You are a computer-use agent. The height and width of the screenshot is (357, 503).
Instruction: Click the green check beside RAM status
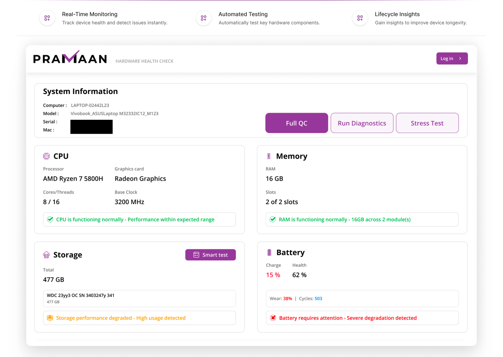pos(273,219)
